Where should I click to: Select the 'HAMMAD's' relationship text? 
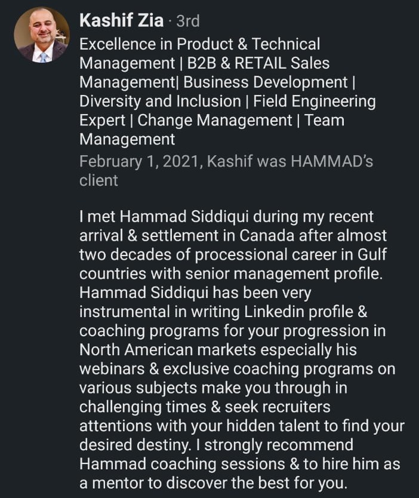coord(332,161)
